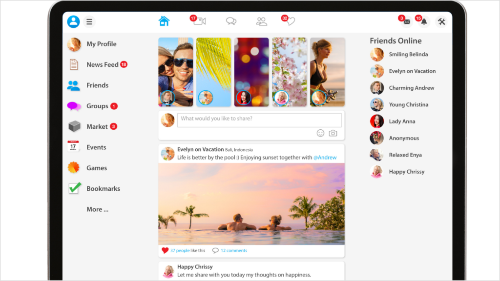Screen dimensions: 500x281
Task: Open the heart likes icon with 32 badge
Action: pyautogui.click(x=290, y=21)
